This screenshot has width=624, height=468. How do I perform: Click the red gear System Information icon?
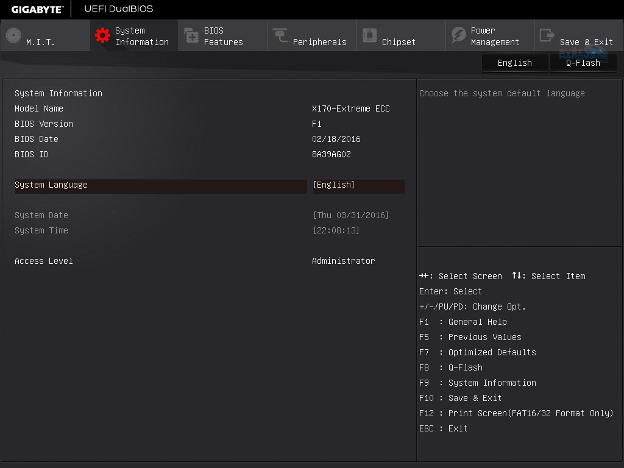pyautogui.click(x=102, y=36)
